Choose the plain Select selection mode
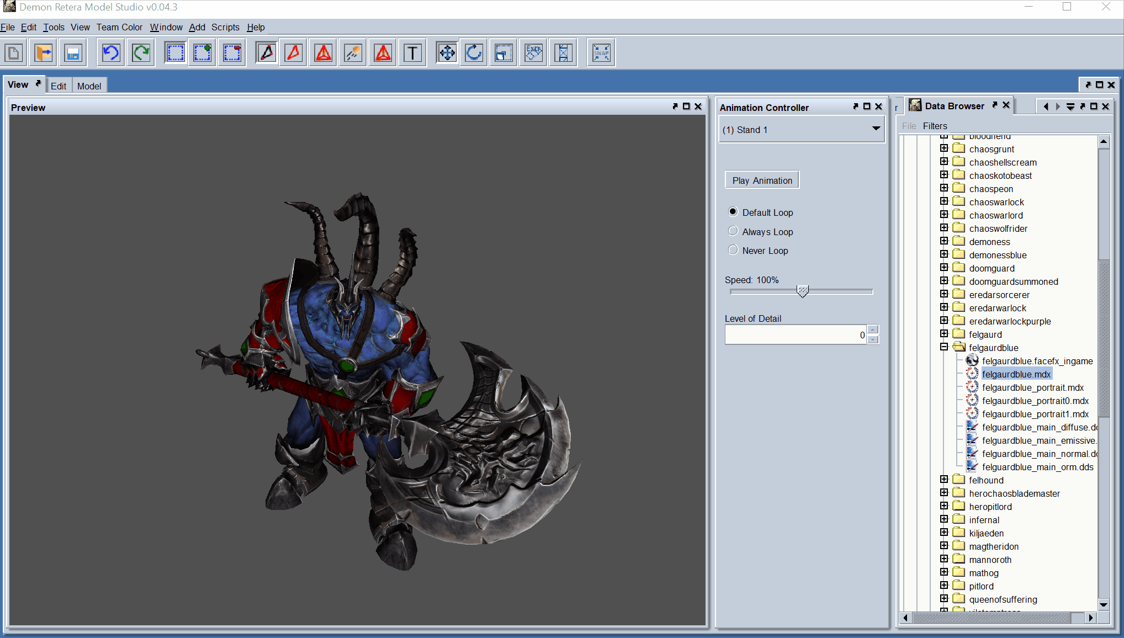1124x638 pixels. [x=176, y=53]
